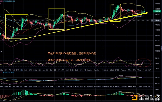Select OBV in the indicator row under the KDJ panel
162x102 pixels.
pos(2,70)
